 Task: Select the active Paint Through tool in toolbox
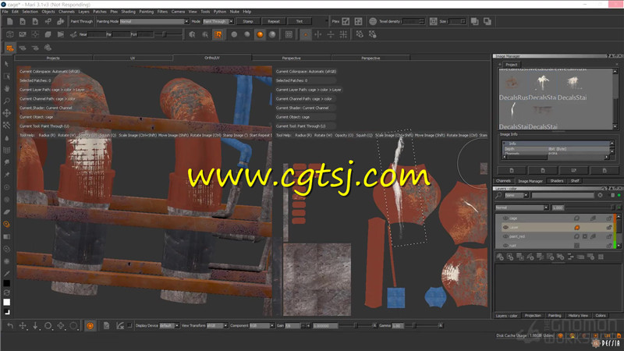7,224
